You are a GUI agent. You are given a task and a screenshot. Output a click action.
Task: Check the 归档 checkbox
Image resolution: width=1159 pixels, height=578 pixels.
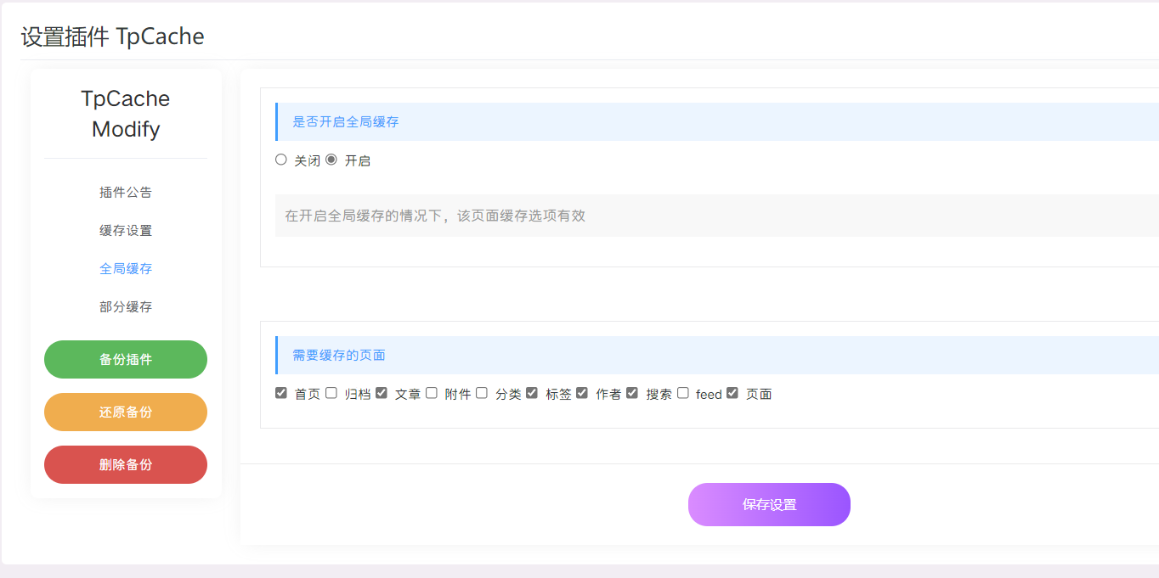click(x=331, y=393)
